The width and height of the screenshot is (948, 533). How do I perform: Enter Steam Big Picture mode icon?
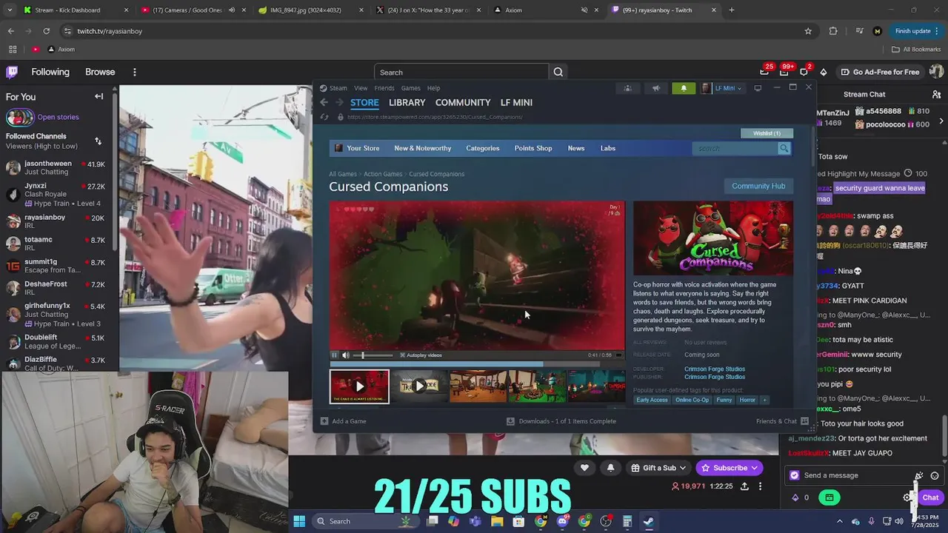(x=758, y=88)
